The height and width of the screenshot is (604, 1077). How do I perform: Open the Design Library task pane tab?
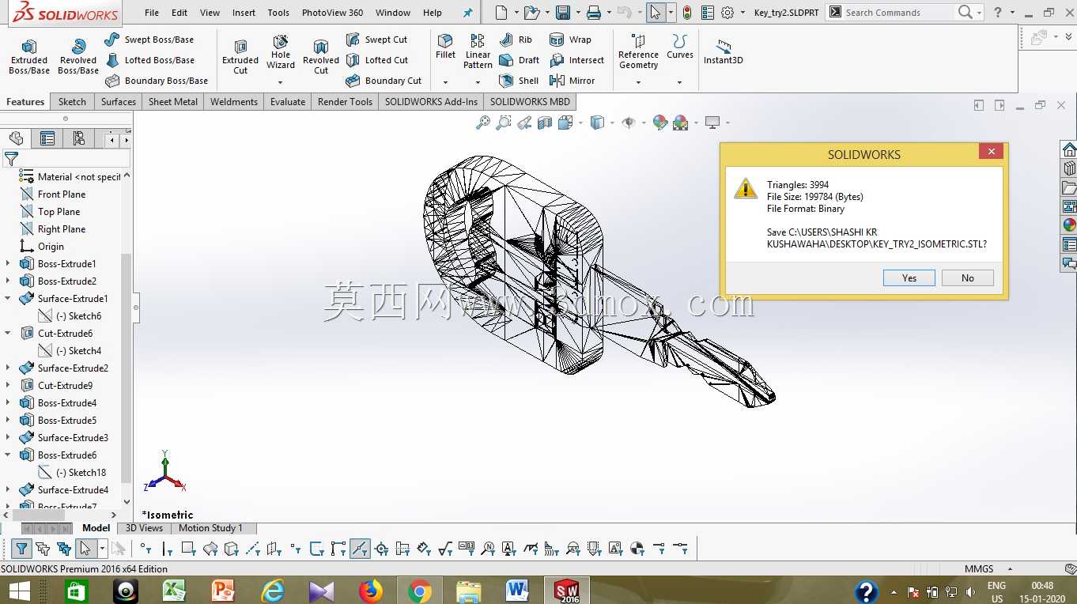[x=1069, y=168]
